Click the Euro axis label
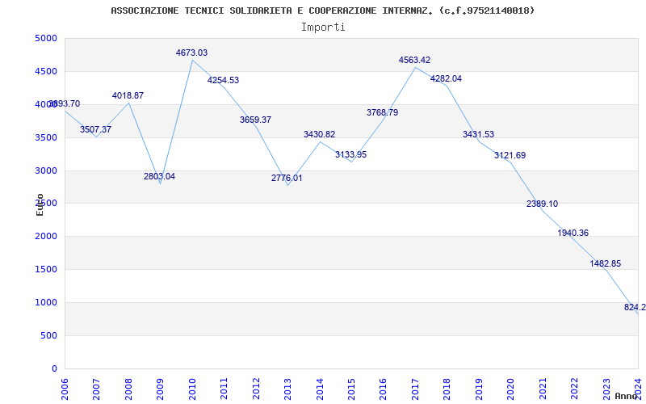The width and height of the screenshot is (646, 404). pos(40,204)
